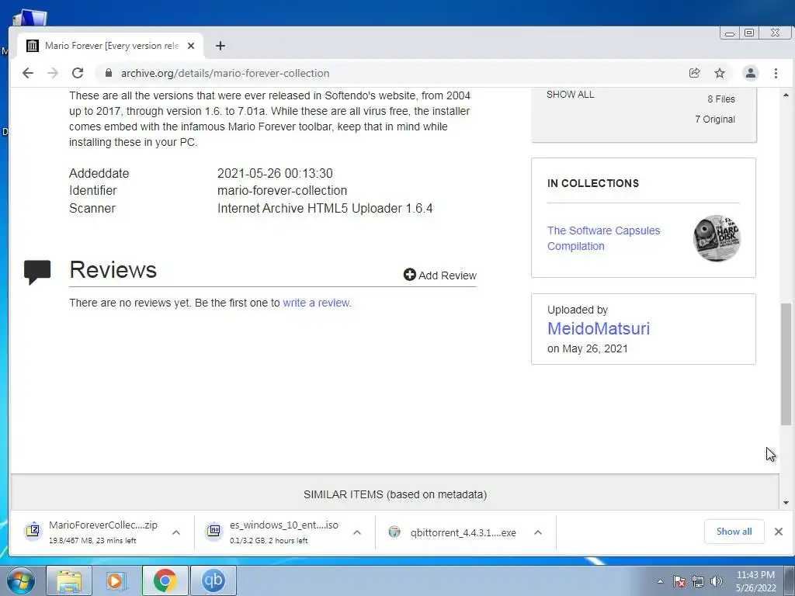Open the Chrome profile avatar menu

[751, 73]
